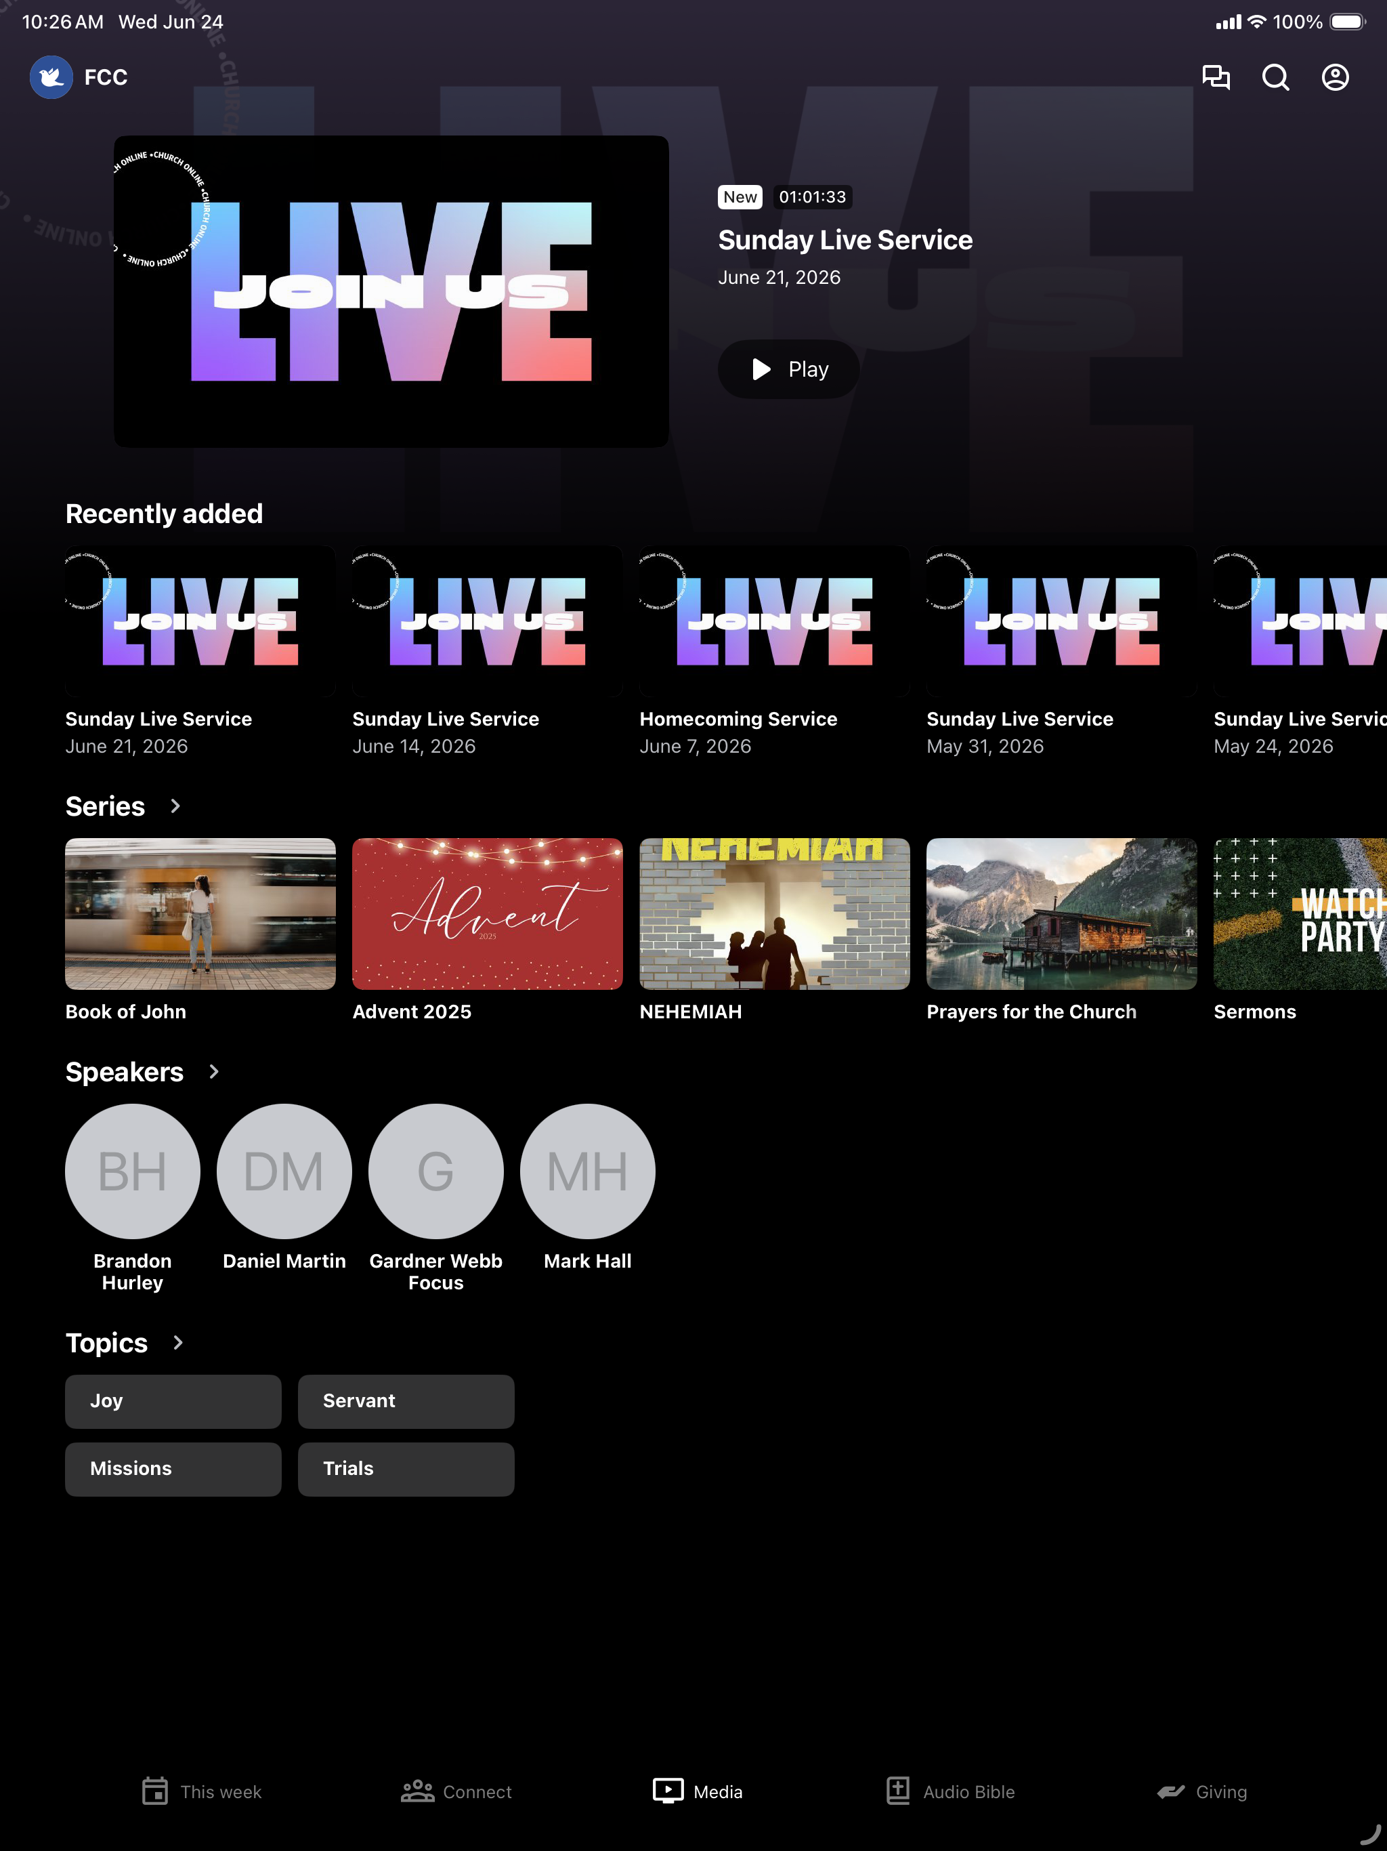1387x1851 pixels.
Task: Select the Media tab
Action: point(698,1791)
